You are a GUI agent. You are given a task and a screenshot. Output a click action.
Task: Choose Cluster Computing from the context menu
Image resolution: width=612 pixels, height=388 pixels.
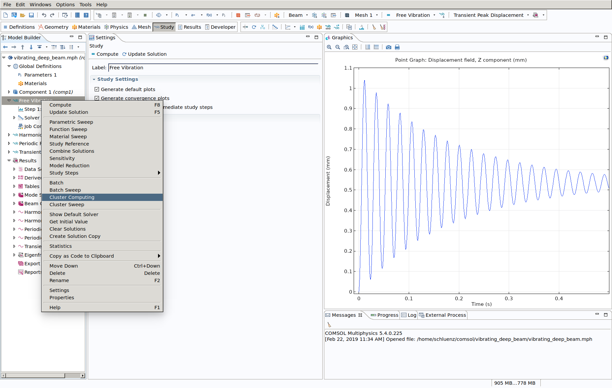coord(72,197)
